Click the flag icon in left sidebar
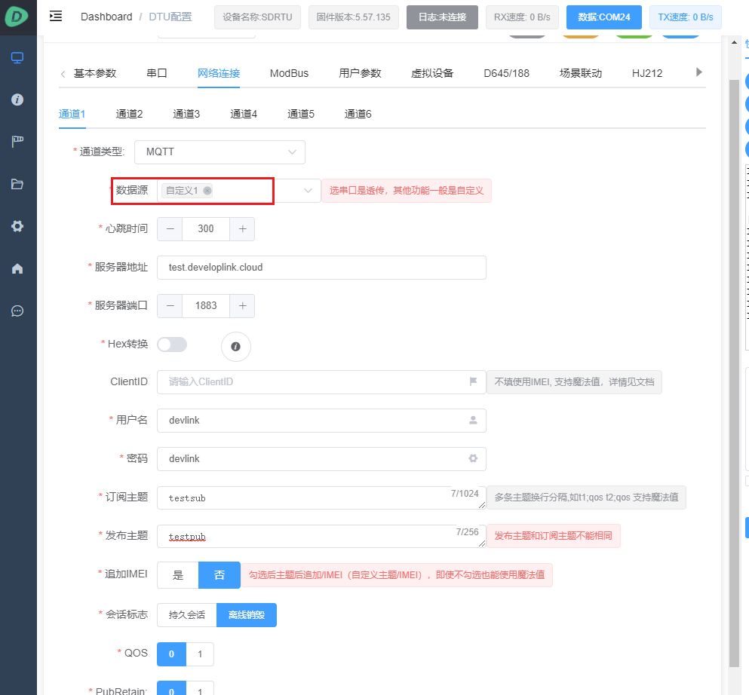This screenshot has height=695, width=749. tap(17, 142)
